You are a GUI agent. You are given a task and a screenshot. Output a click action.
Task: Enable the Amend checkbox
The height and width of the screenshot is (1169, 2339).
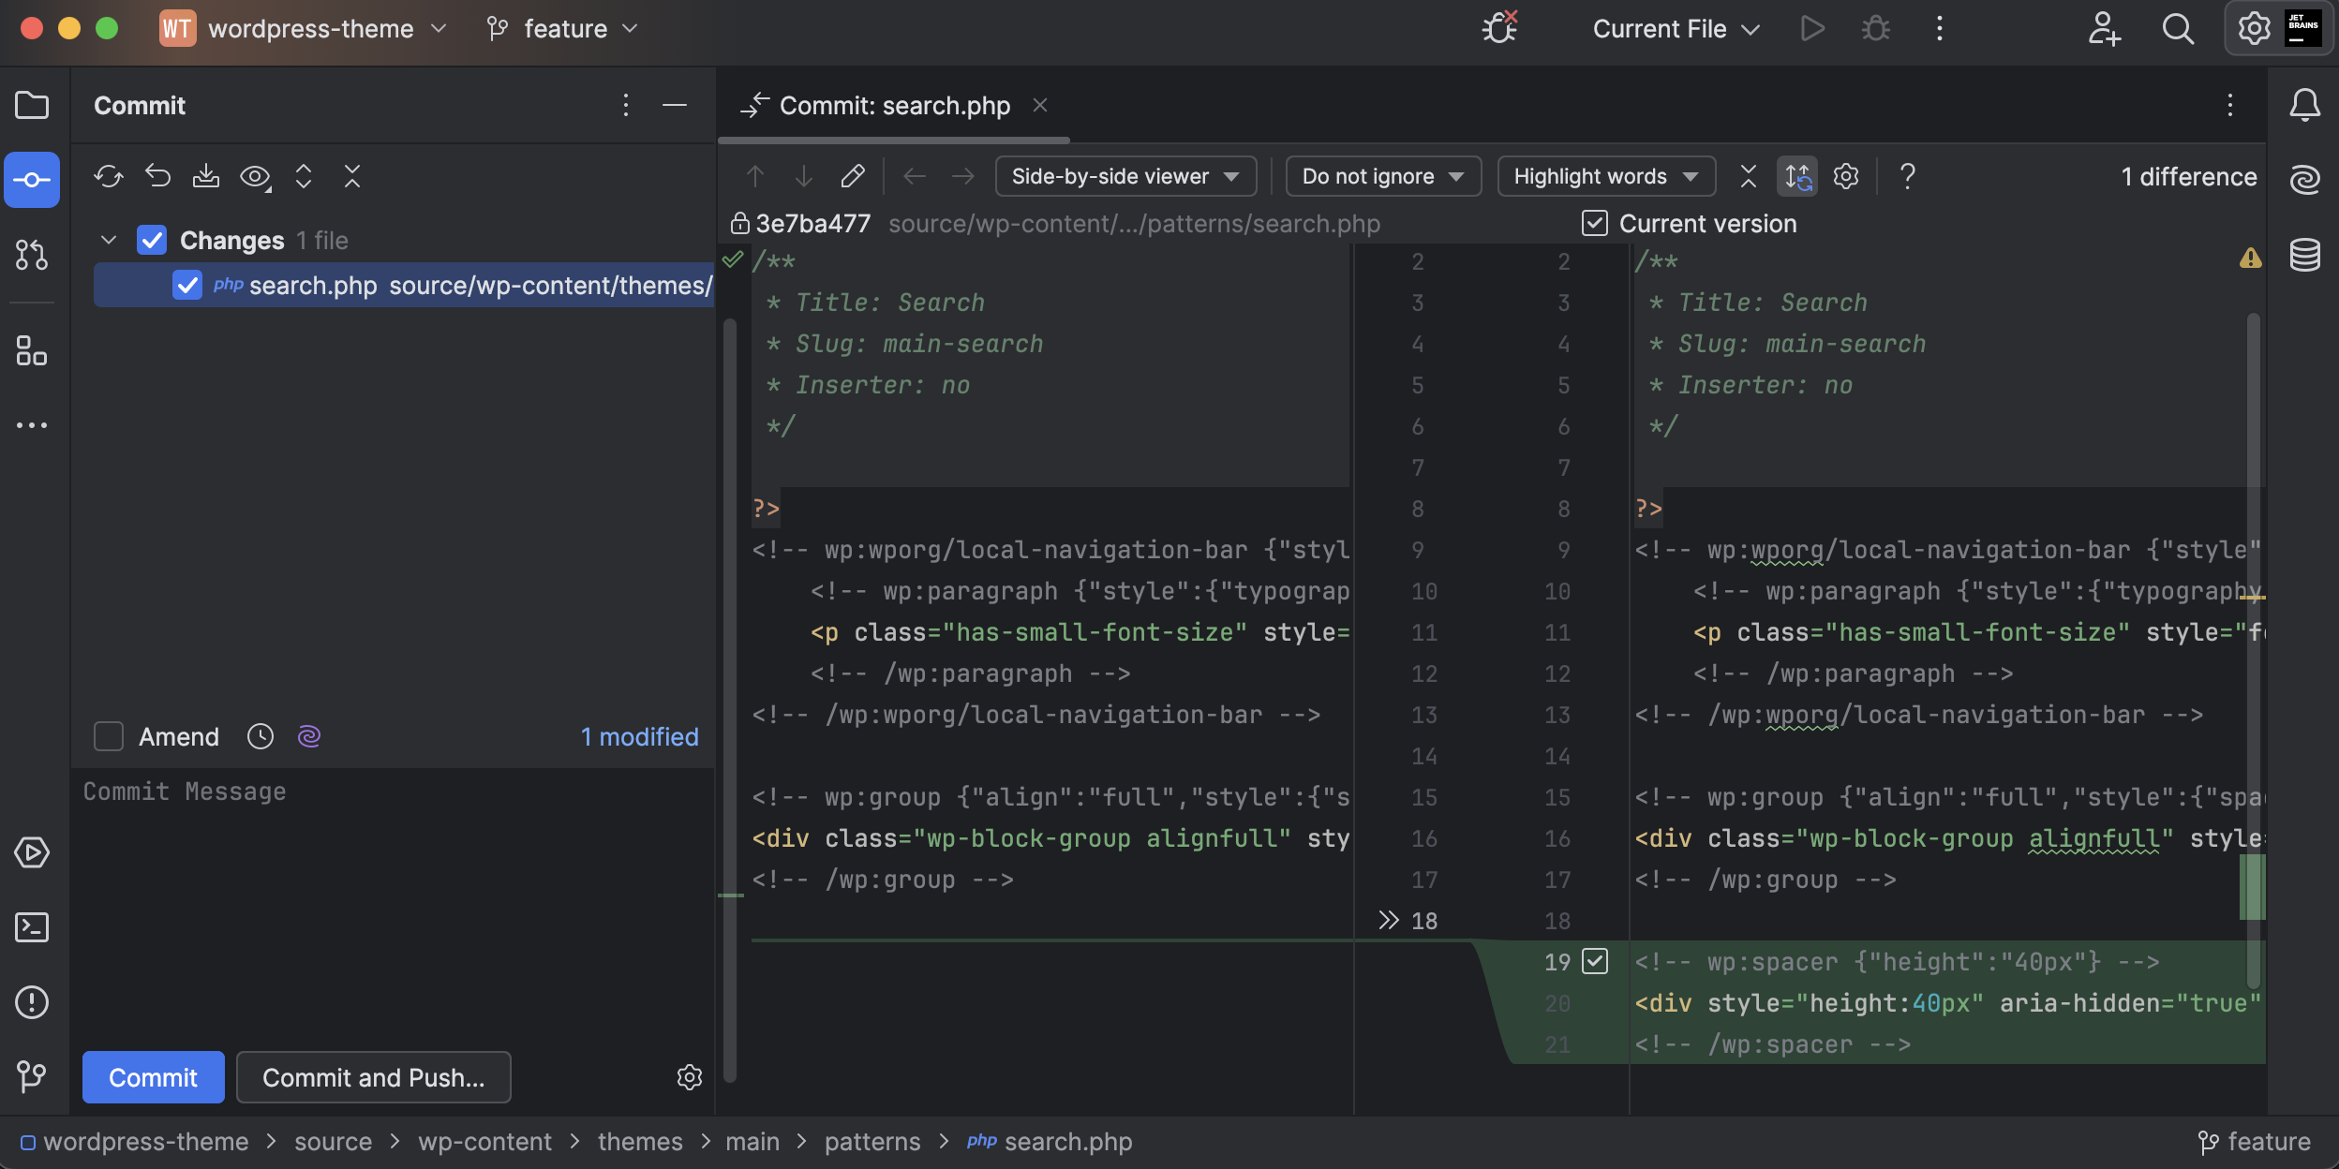point(108,736)
